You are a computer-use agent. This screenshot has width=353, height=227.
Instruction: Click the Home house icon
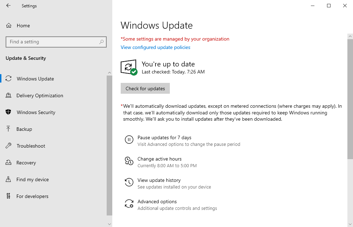click(8, 25)
